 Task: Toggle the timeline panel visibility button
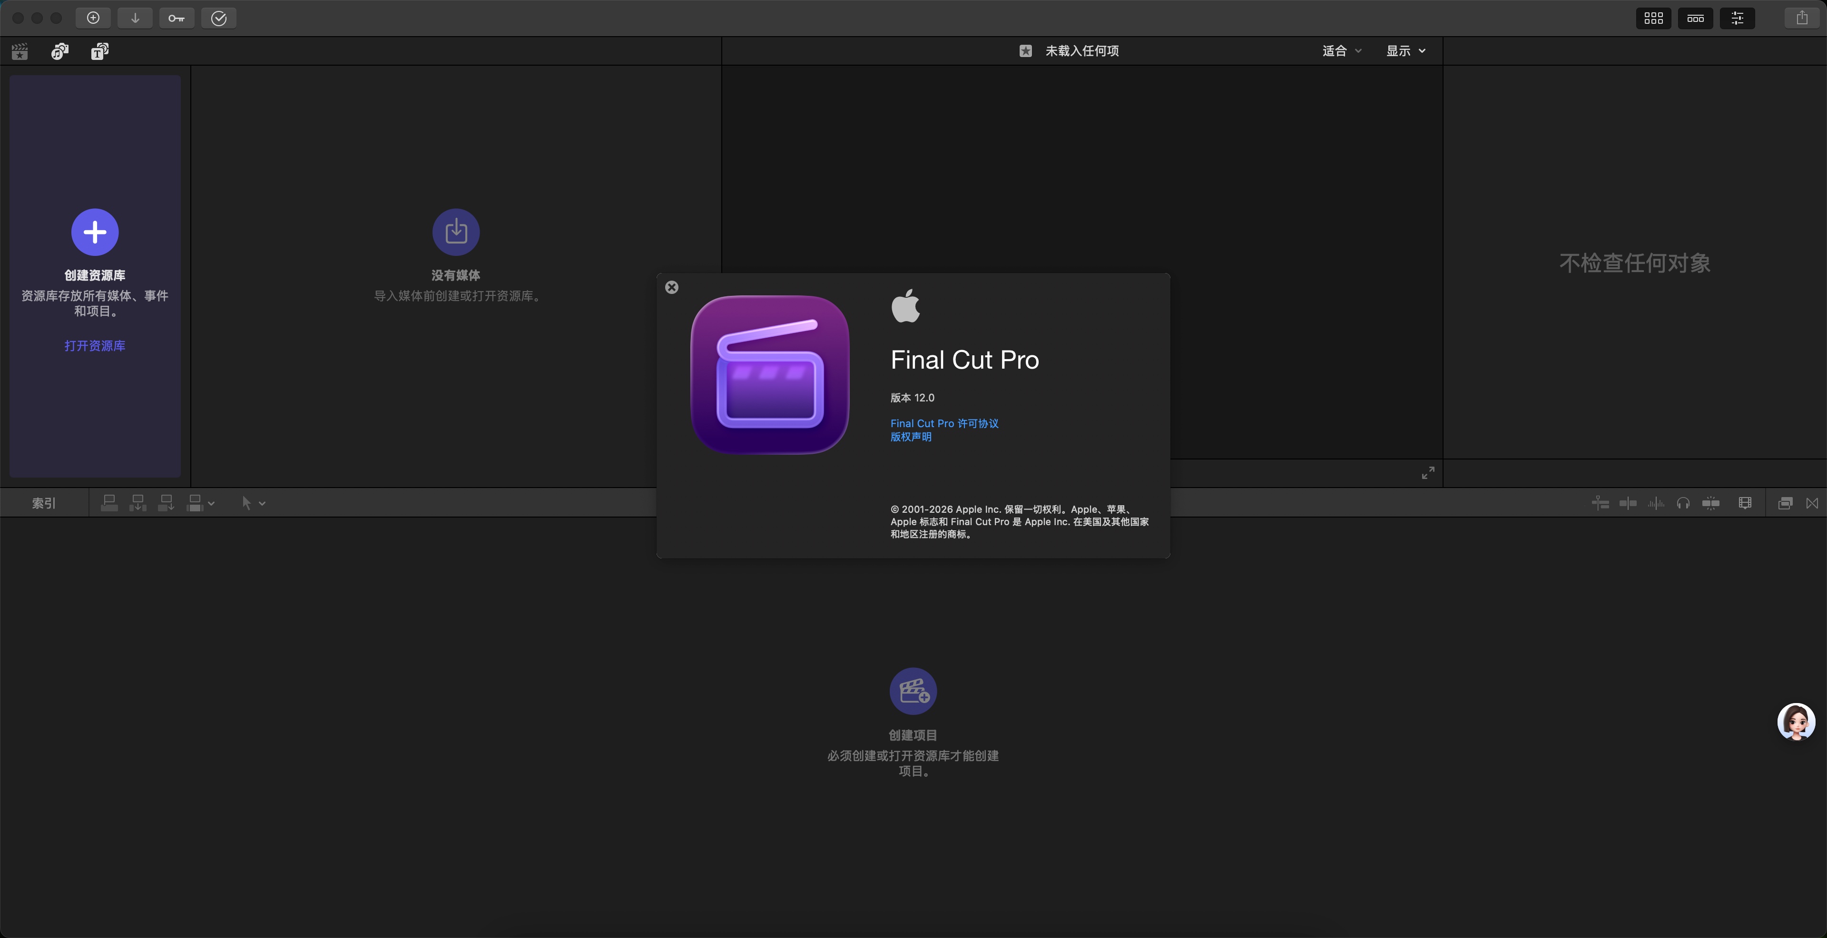pyautogui.click(x=1695, y=19)
